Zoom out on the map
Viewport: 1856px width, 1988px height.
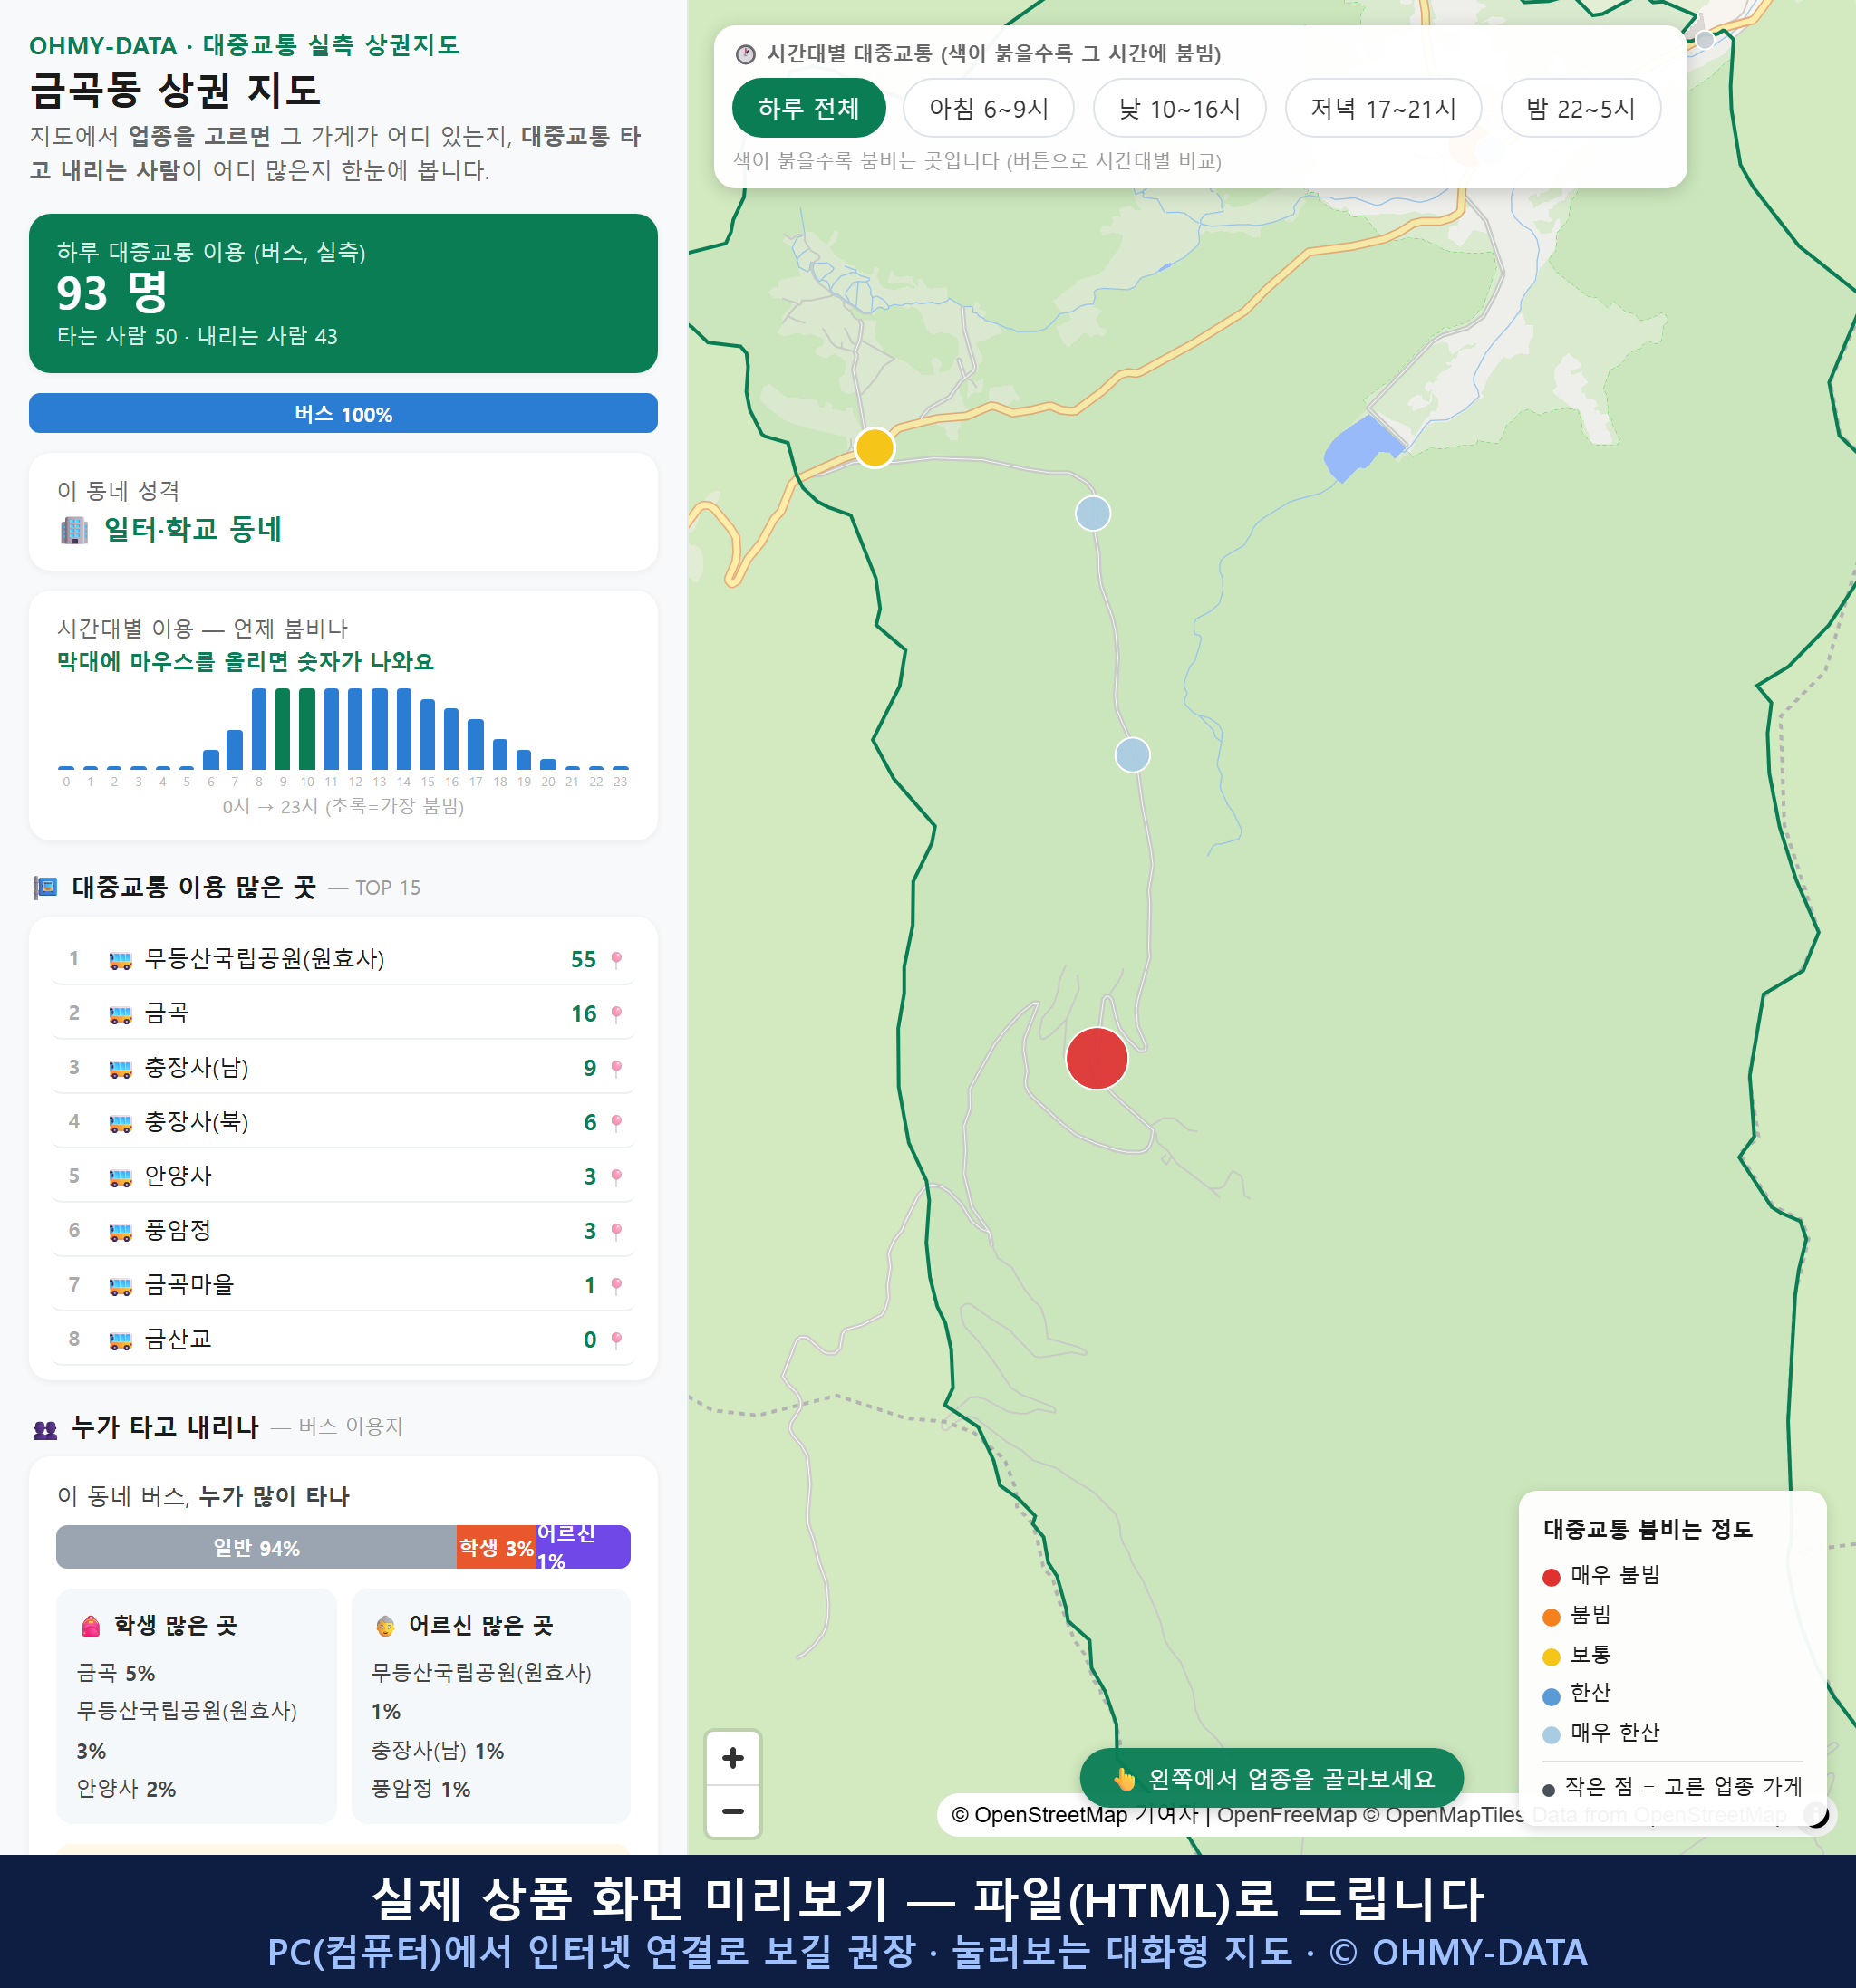732,1811
